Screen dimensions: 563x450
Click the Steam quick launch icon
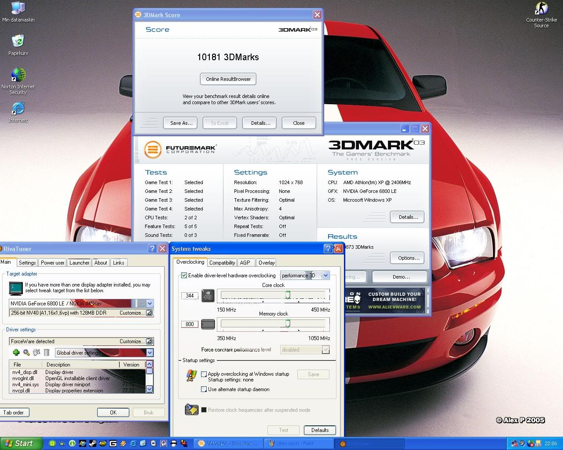(92, 443)
